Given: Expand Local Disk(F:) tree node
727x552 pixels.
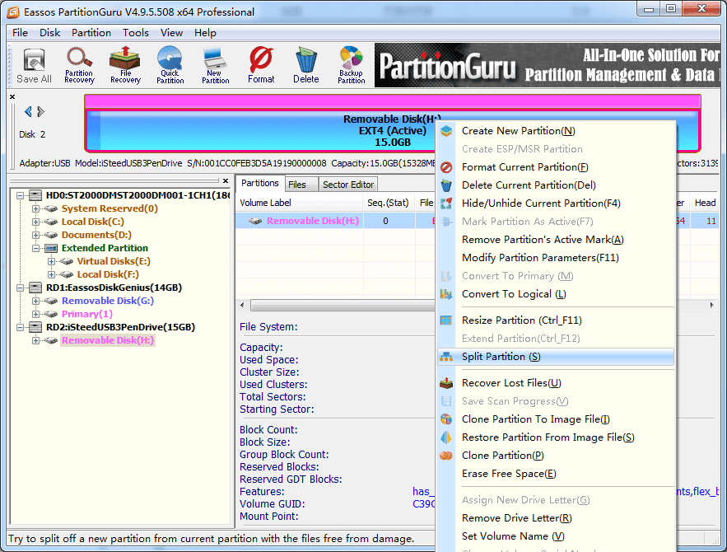Looking at the screenshot, I should tap(52, 274).
